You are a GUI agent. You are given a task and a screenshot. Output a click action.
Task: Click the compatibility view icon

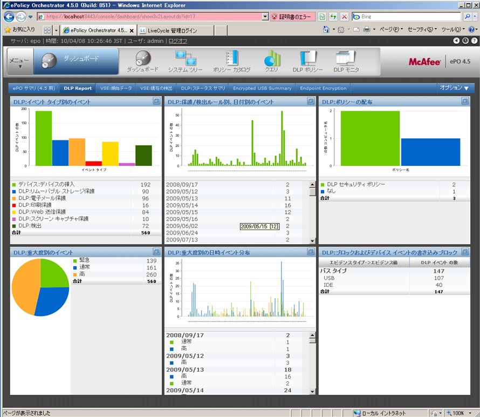(322, 17)
